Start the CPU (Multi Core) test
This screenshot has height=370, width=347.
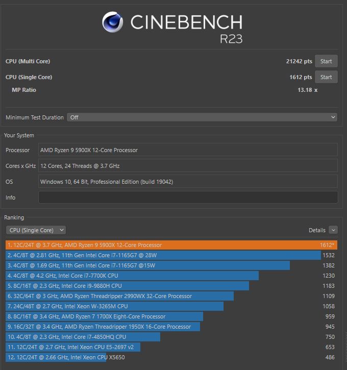tap(326, 61)
